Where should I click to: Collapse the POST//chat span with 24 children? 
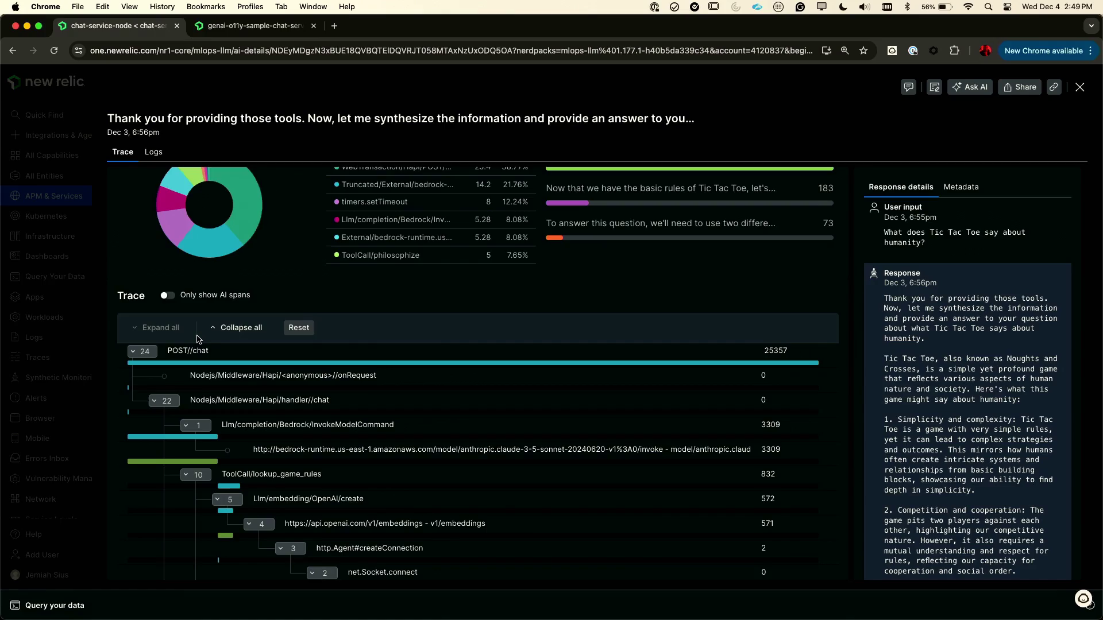point(142,351)
